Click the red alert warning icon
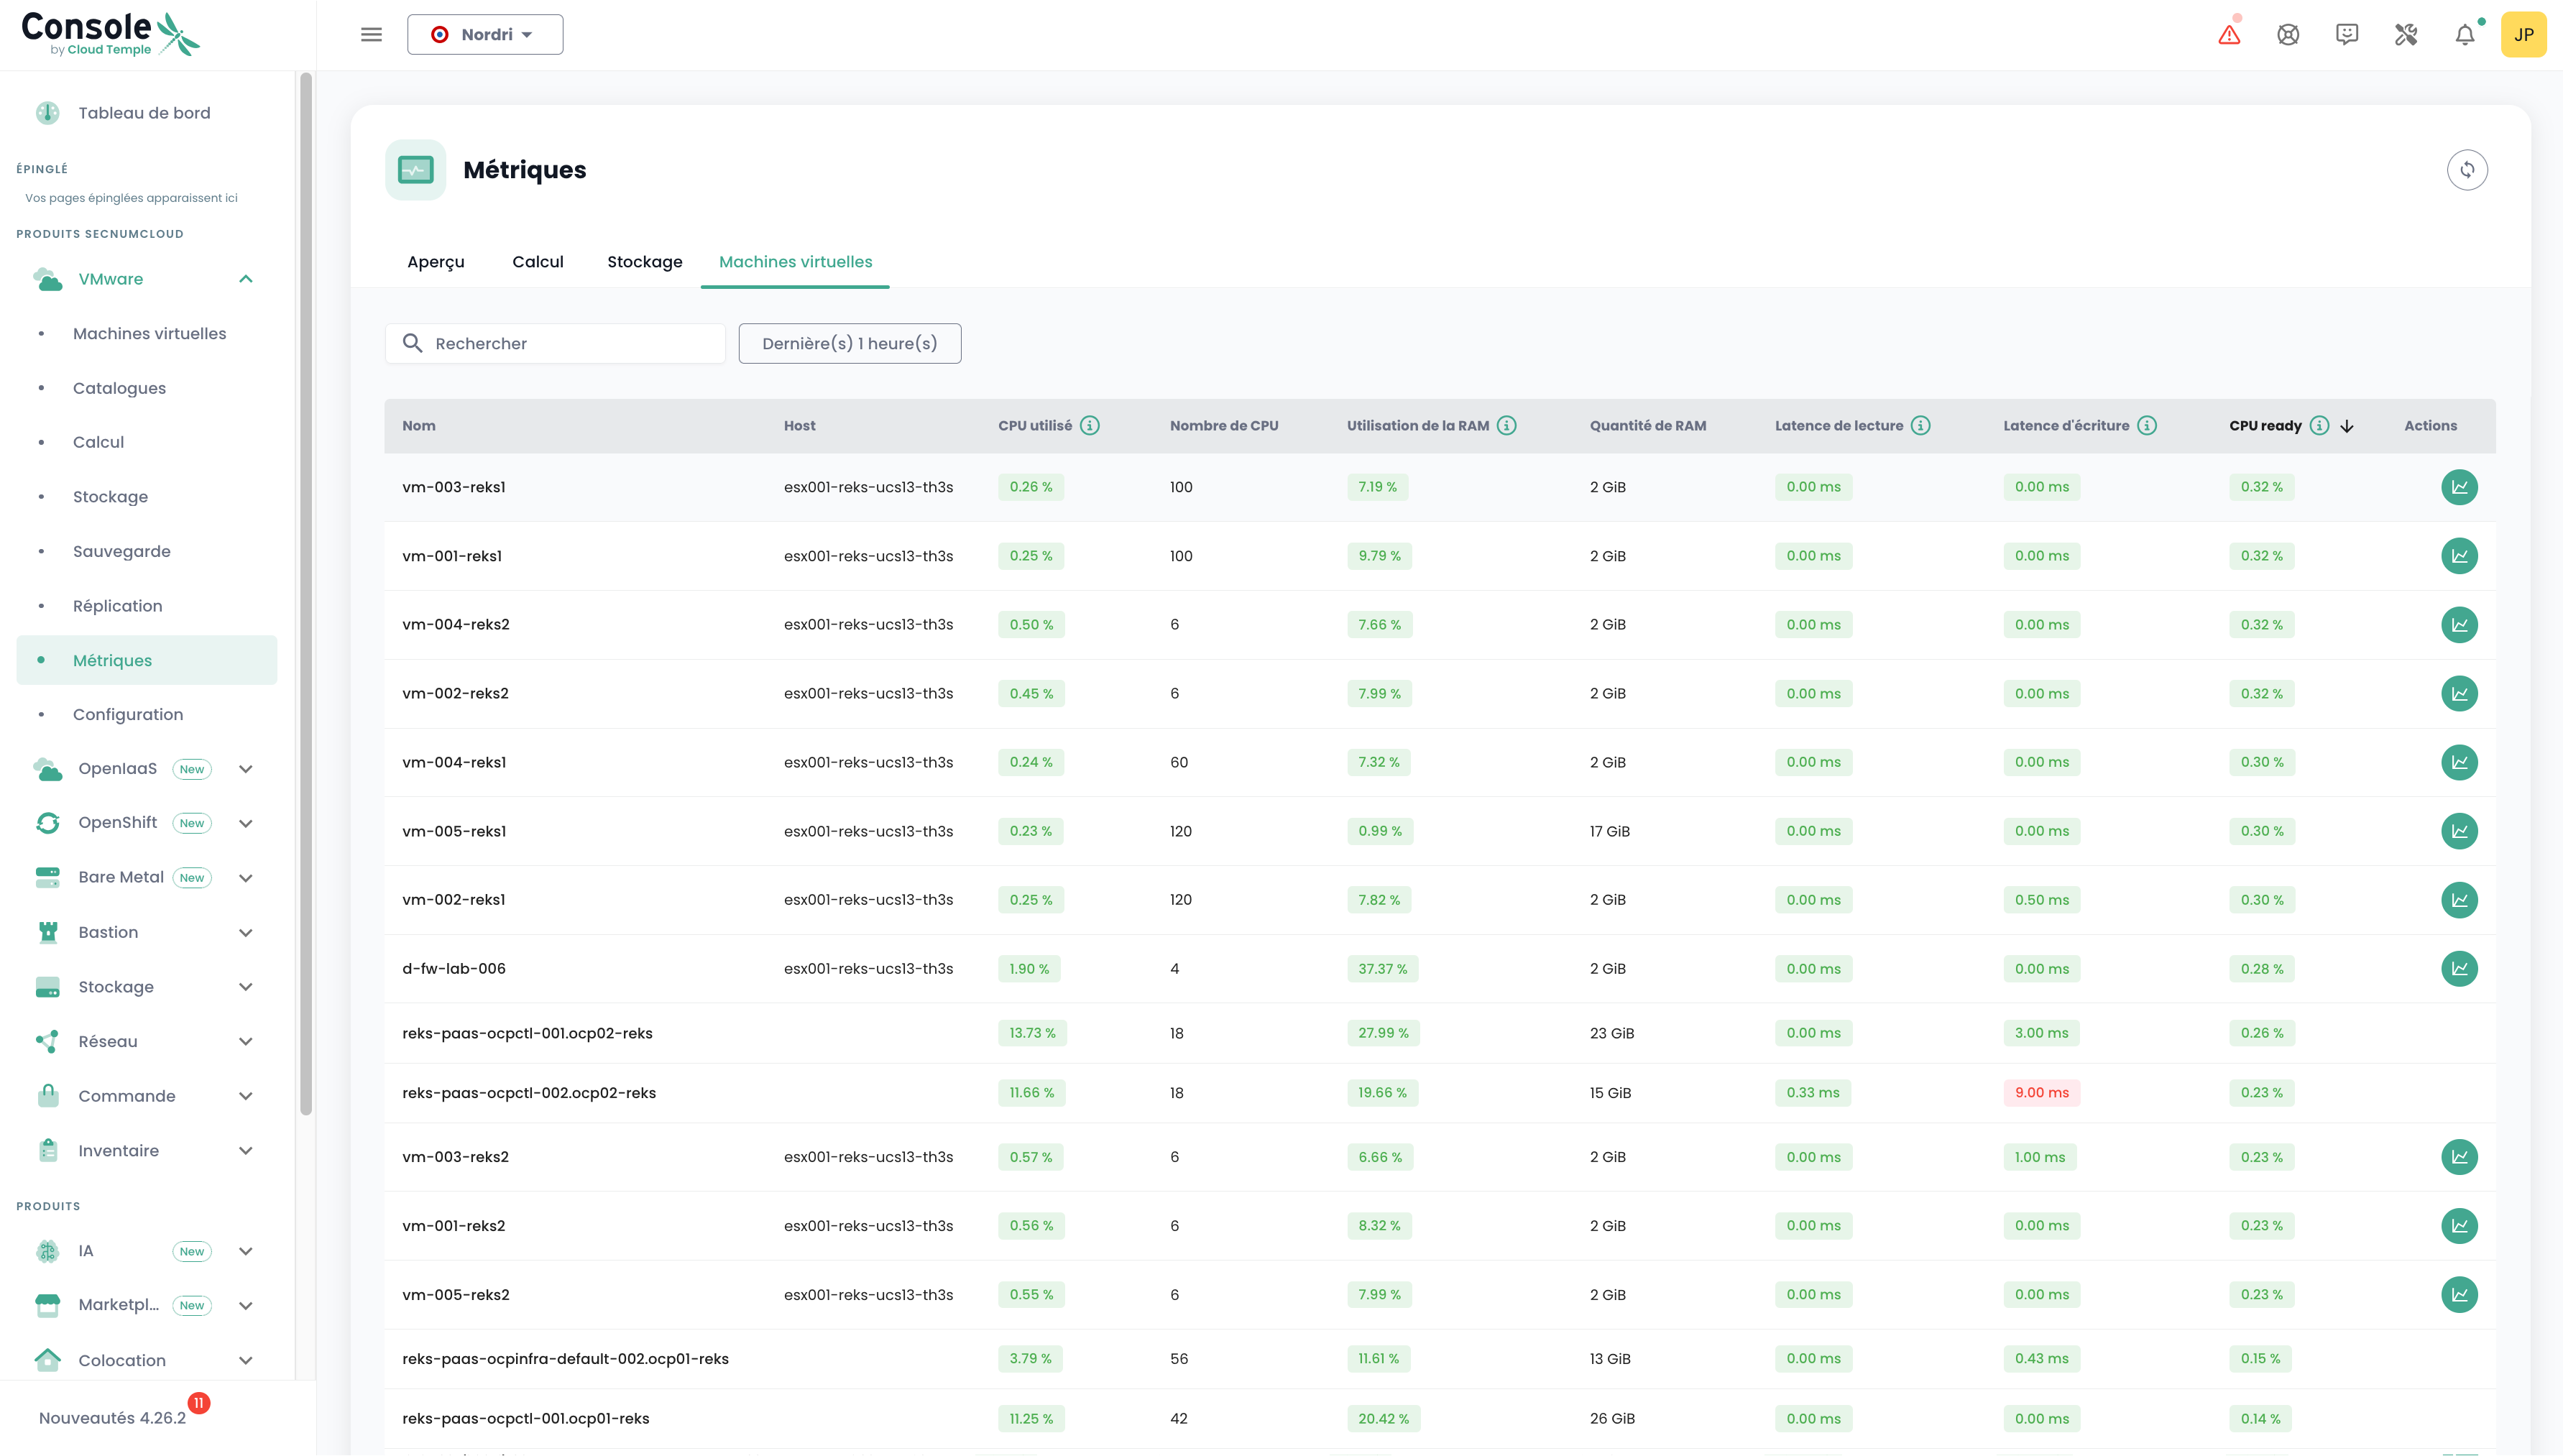The width and height of the screenshot is (2563, 1456). click(2229, 35)
